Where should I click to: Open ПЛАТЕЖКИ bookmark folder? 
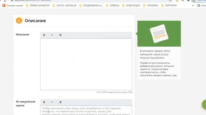[x=151, y=5]
